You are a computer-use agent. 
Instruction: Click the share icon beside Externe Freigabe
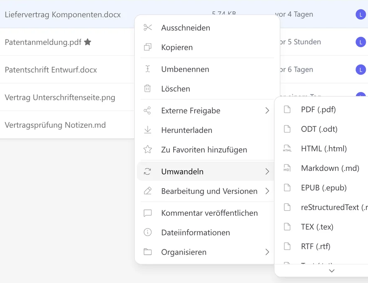pyautogui.click(x=147, y=111)
